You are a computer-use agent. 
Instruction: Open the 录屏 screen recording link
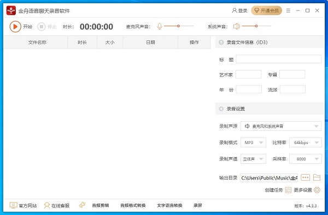point(198,205)
